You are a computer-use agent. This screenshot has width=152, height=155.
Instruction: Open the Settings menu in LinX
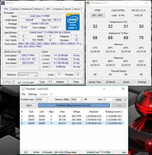coord(32,94)
